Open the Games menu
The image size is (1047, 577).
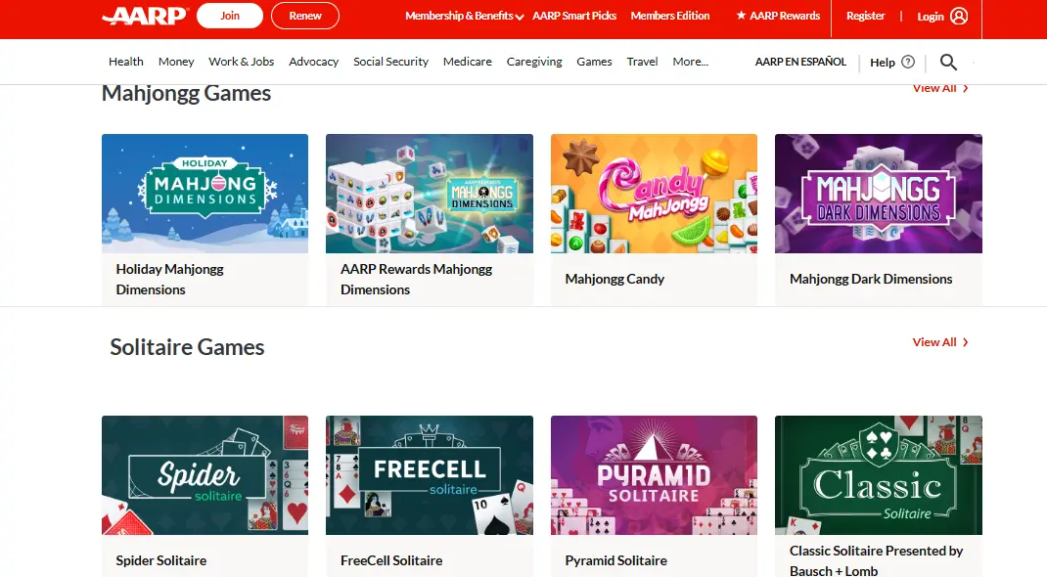[x=594, y=62]
